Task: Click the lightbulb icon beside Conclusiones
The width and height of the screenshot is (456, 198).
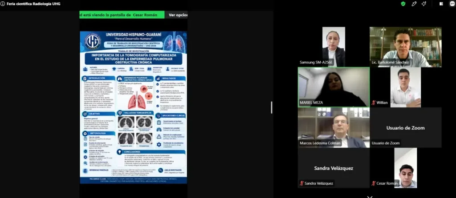Action: tap(119, 152)
